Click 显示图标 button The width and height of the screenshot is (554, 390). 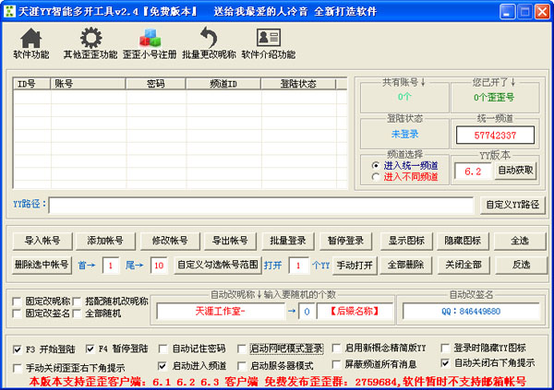click(406, 241)
